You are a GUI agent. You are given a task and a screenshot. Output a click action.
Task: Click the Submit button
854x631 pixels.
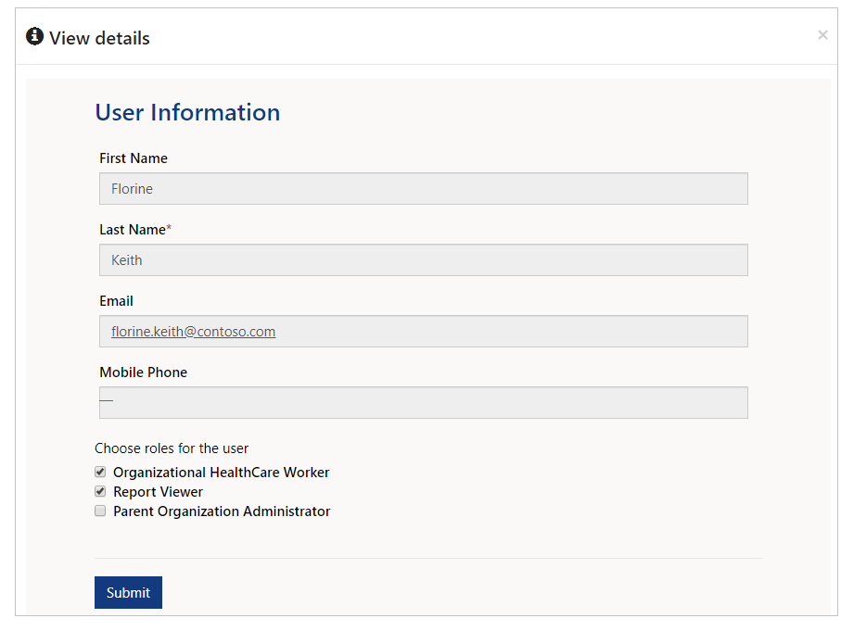point(128,592)
